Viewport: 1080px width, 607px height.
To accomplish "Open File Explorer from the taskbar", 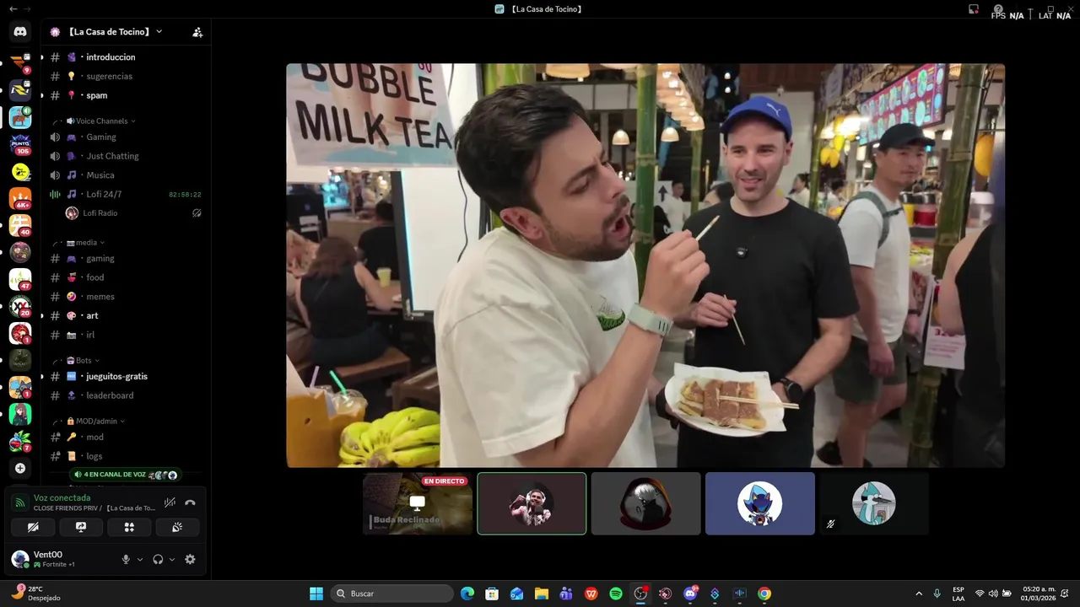I will coord(542,594).
